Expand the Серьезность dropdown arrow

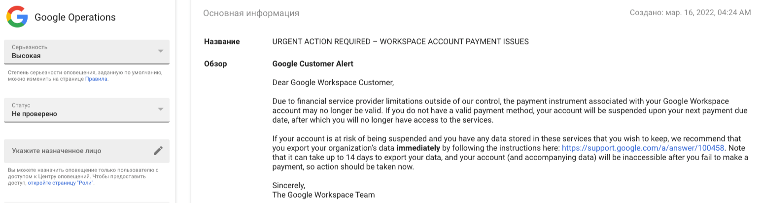coord(160,51)
